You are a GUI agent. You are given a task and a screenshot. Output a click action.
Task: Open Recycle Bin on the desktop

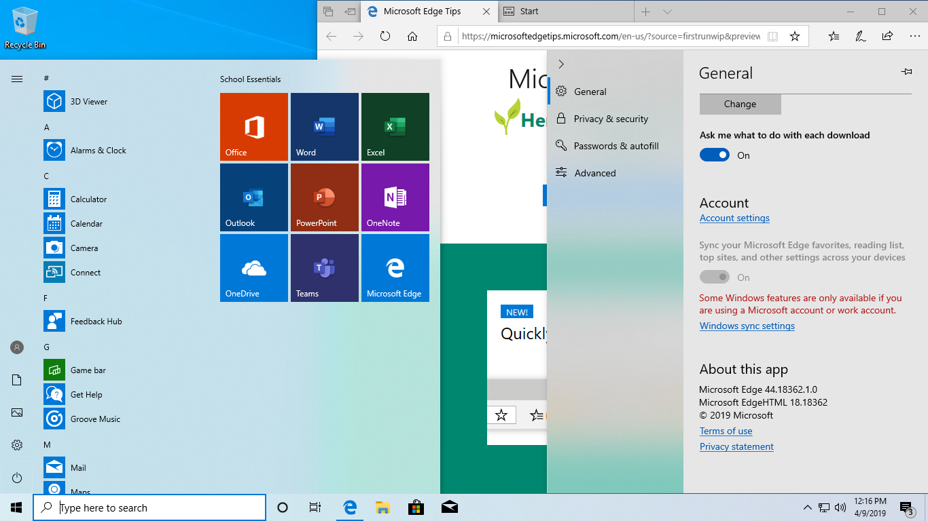25,28
